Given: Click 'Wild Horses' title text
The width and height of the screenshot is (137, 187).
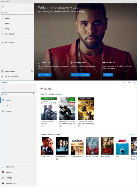Looking at the screenshot, I should (x=105, y=157).
